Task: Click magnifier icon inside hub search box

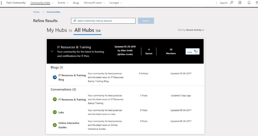Action: (x=75, y=21)
